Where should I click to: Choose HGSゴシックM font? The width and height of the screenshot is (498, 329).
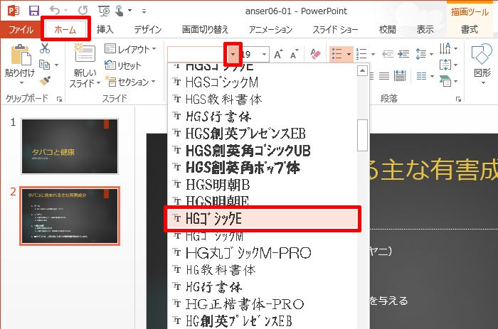click(x=262, y=82)
